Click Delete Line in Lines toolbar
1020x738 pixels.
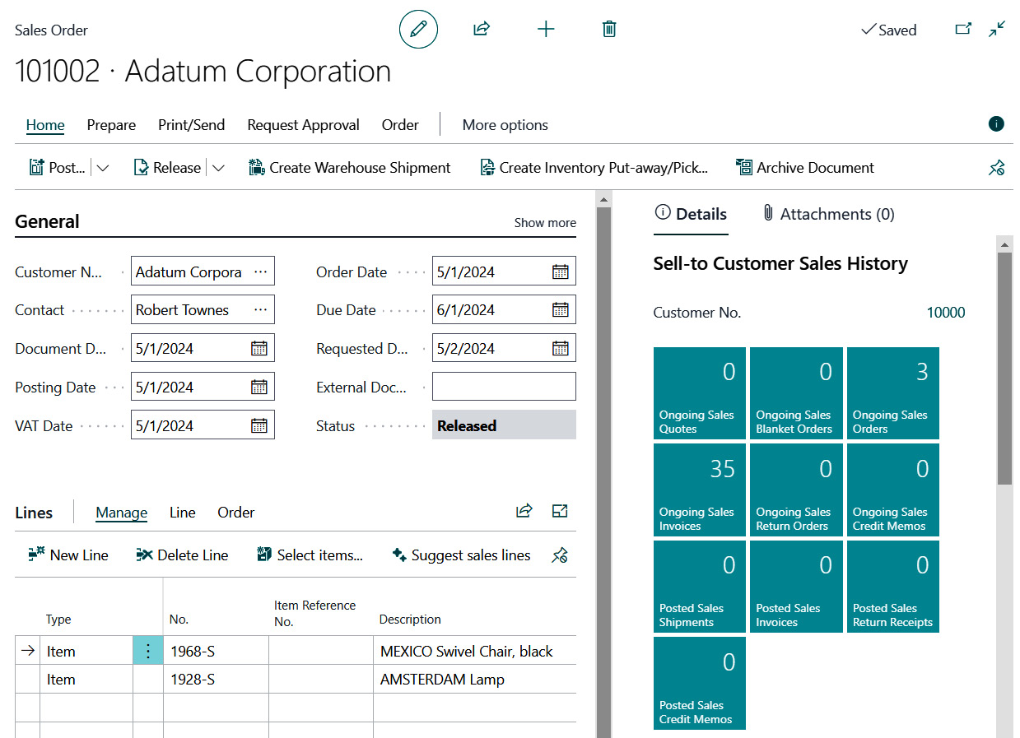182,555
